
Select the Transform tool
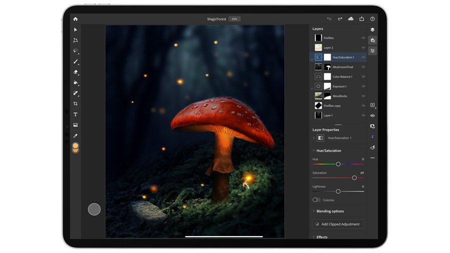(75, 40)
